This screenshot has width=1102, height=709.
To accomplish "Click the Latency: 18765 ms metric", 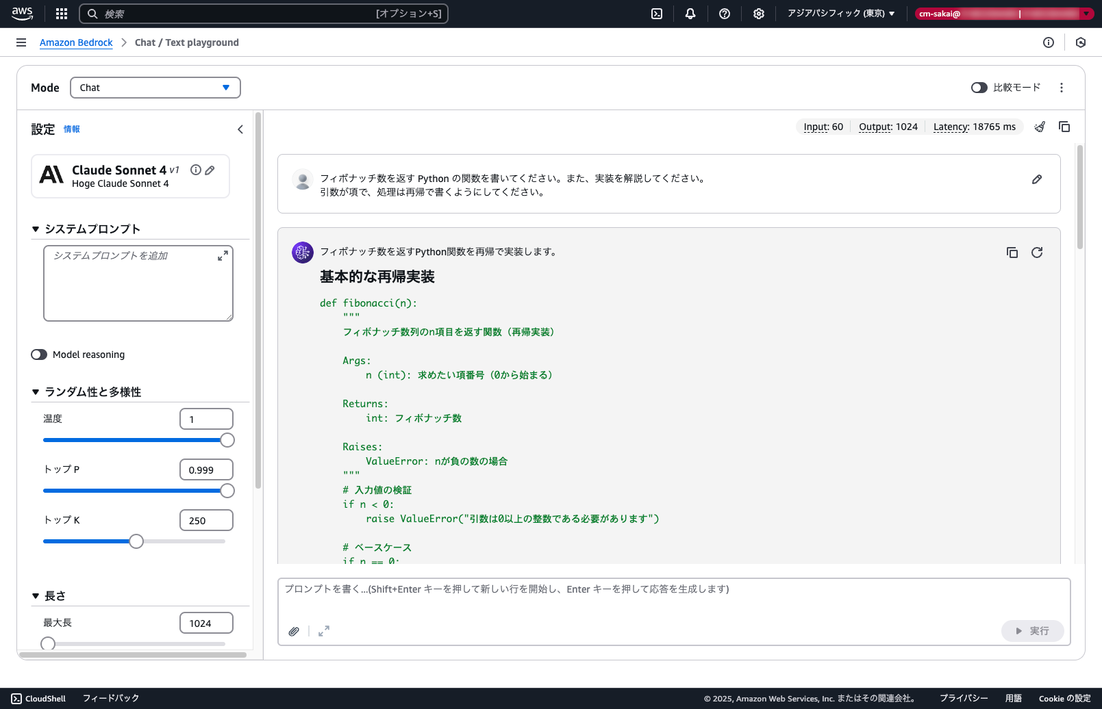I will pos(975,127).
